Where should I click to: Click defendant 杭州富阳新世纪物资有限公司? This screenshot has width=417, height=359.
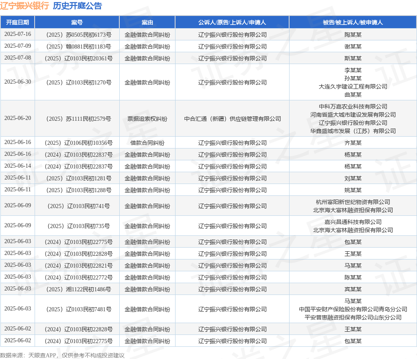353,202
